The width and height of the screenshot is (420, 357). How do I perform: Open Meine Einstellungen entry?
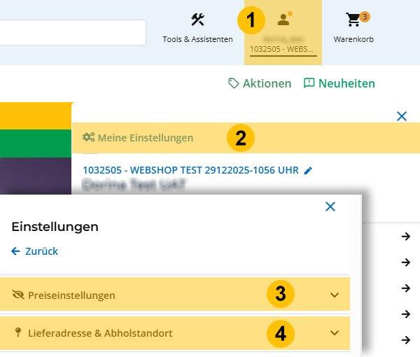pyautogui.click(x=246, y=138)
